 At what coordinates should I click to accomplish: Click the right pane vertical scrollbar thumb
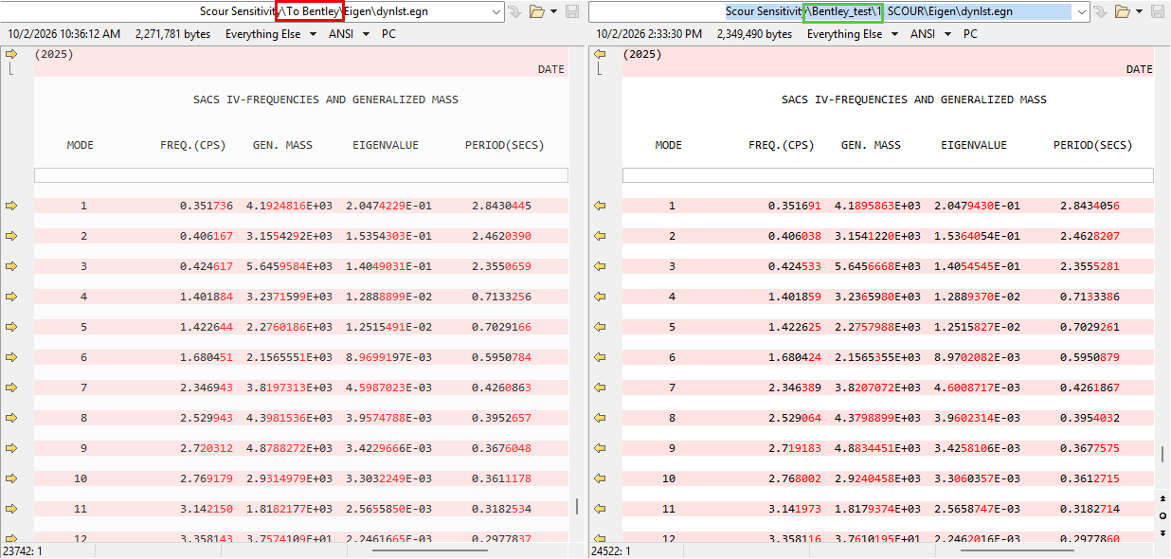pos(1162,454)
